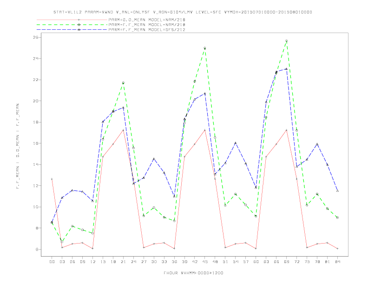Click x-axis tick label 63
The width and height of the screenshot is (368, 285).
point(266,262)
